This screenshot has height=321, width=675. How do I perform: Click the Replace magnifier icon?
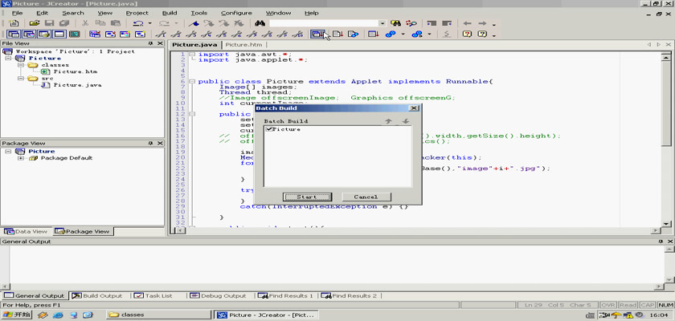411,23
